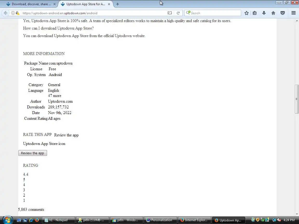Click the insecure connection padlock warning icon

(17, 13)
